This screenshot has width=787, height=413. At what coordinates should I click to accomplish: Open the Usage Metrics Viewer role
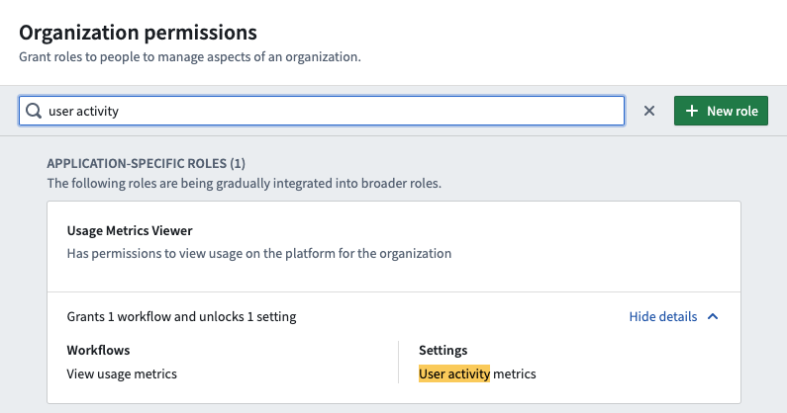point(130,230)
